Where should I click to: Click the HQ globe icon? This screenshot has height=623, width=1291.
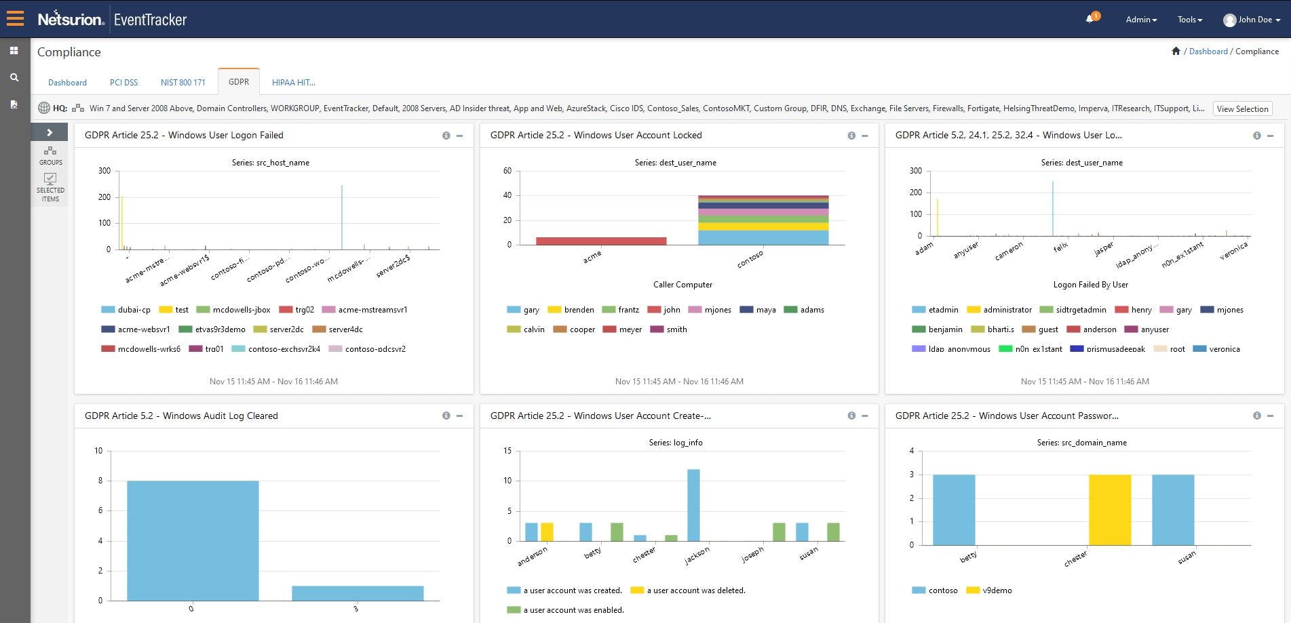pos(44,108)
